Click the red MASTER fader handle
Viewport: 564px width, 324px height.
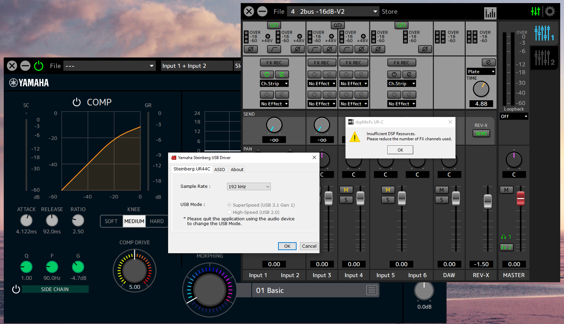(521, 198)
